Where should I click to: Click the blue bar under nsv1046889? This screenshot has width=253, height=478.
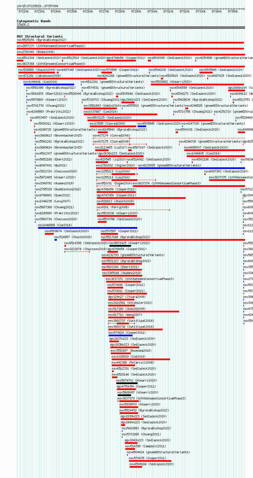[x=88, y=228]
